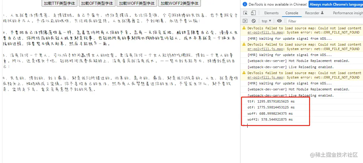This screenshot has height=163, width=363.
Task: Click the 加载WOFF2类型字体 button
Action: click(x=180, y=3)
